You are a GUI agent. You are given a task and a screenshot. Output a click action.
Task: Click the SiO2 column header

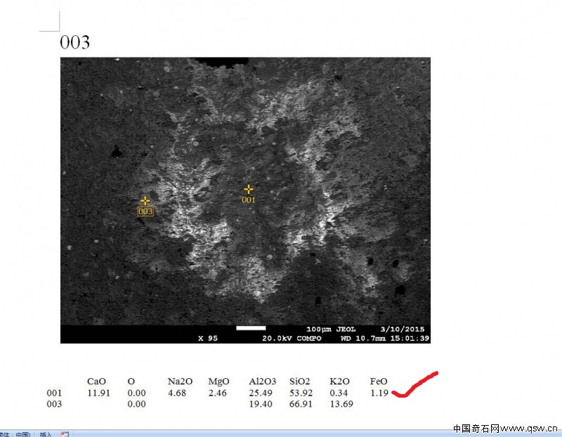[x=300, y=381]
